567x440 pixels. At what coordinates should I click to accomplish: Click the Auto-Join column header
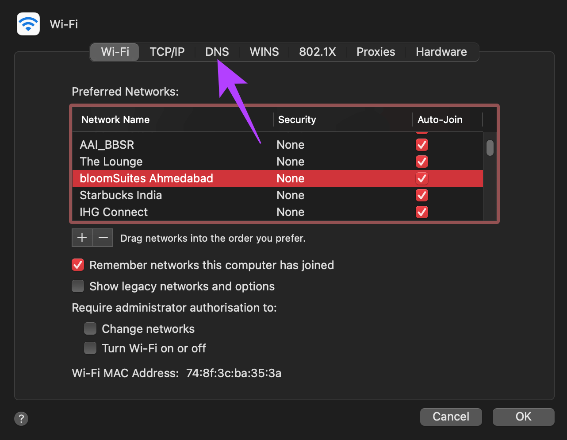pyautogui.click(x=448, y=120)
